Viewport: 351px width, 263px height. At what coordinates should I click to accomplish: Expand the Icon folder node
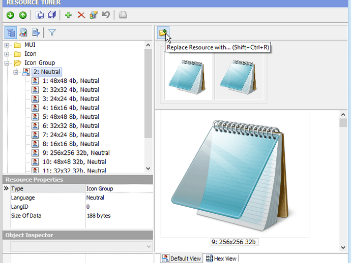point(7,54)
